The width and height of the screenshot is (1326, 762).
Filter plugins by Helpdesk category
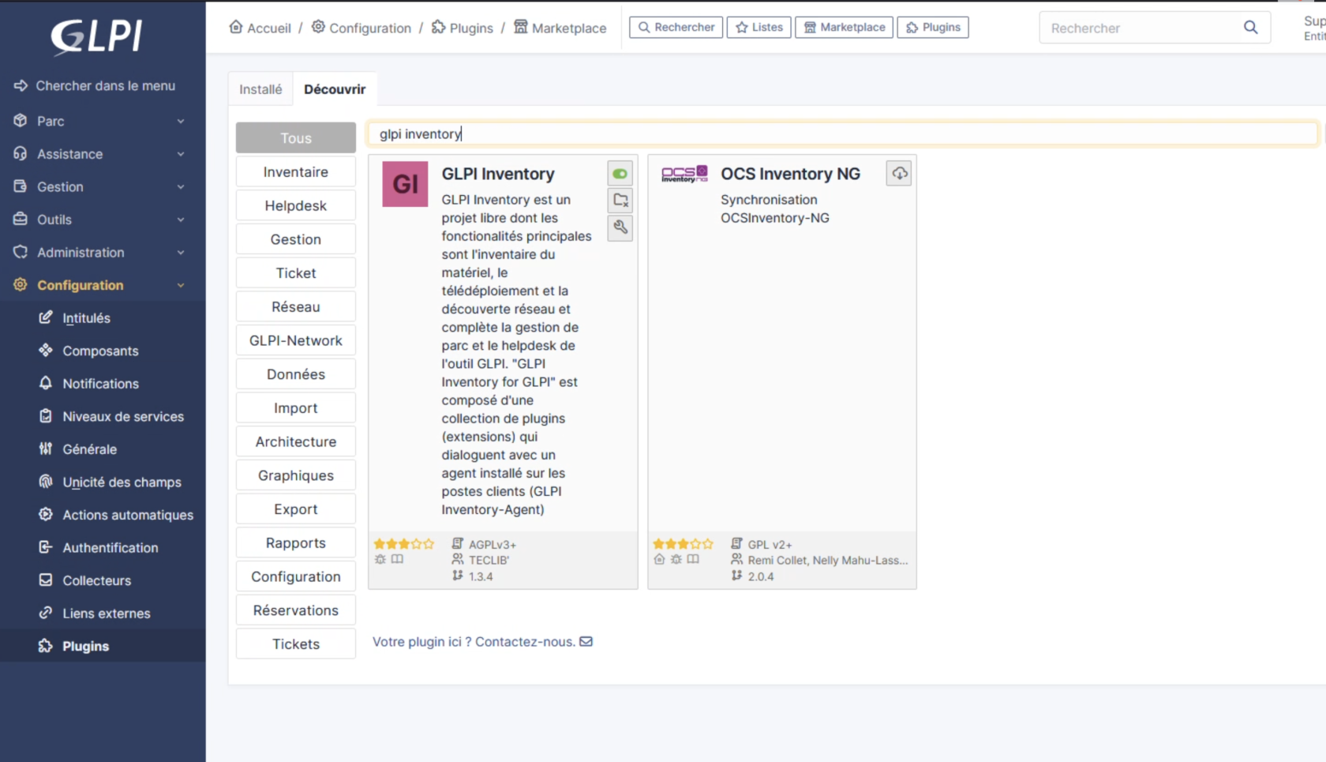[295, 206]
